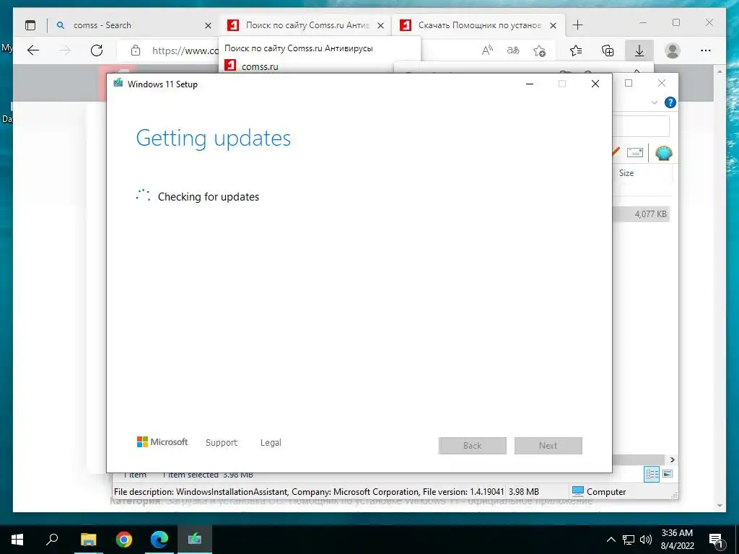The image size is (739, 554).
Task: Close the 'Поиск по сайту Comss.ru' tab
Action: (381, 25)
